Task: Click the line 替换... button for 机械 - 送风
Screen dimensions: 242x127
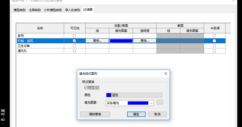Action: 97,41
